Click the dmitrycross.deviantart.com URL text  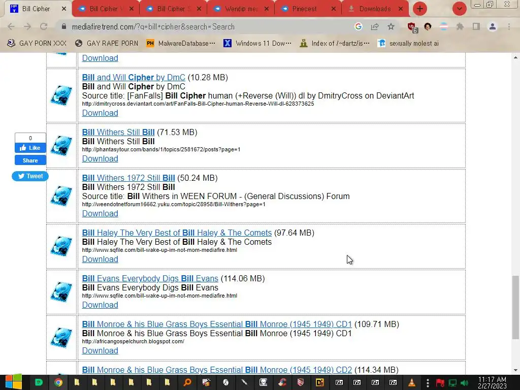click(198, 104)
